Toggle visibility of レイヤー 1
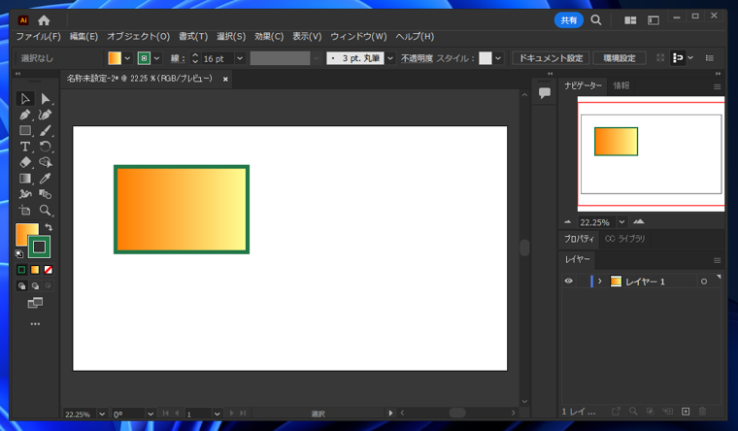This screenshot has height=431, width=738. coord(569,282)
